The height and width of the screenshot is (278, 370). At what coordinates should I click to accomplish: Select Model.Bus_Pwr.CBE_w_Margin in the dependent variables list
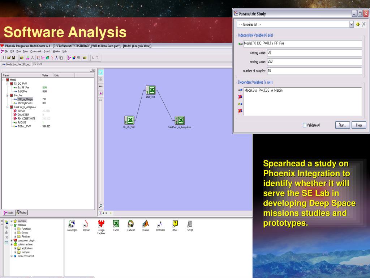(263, 90)
